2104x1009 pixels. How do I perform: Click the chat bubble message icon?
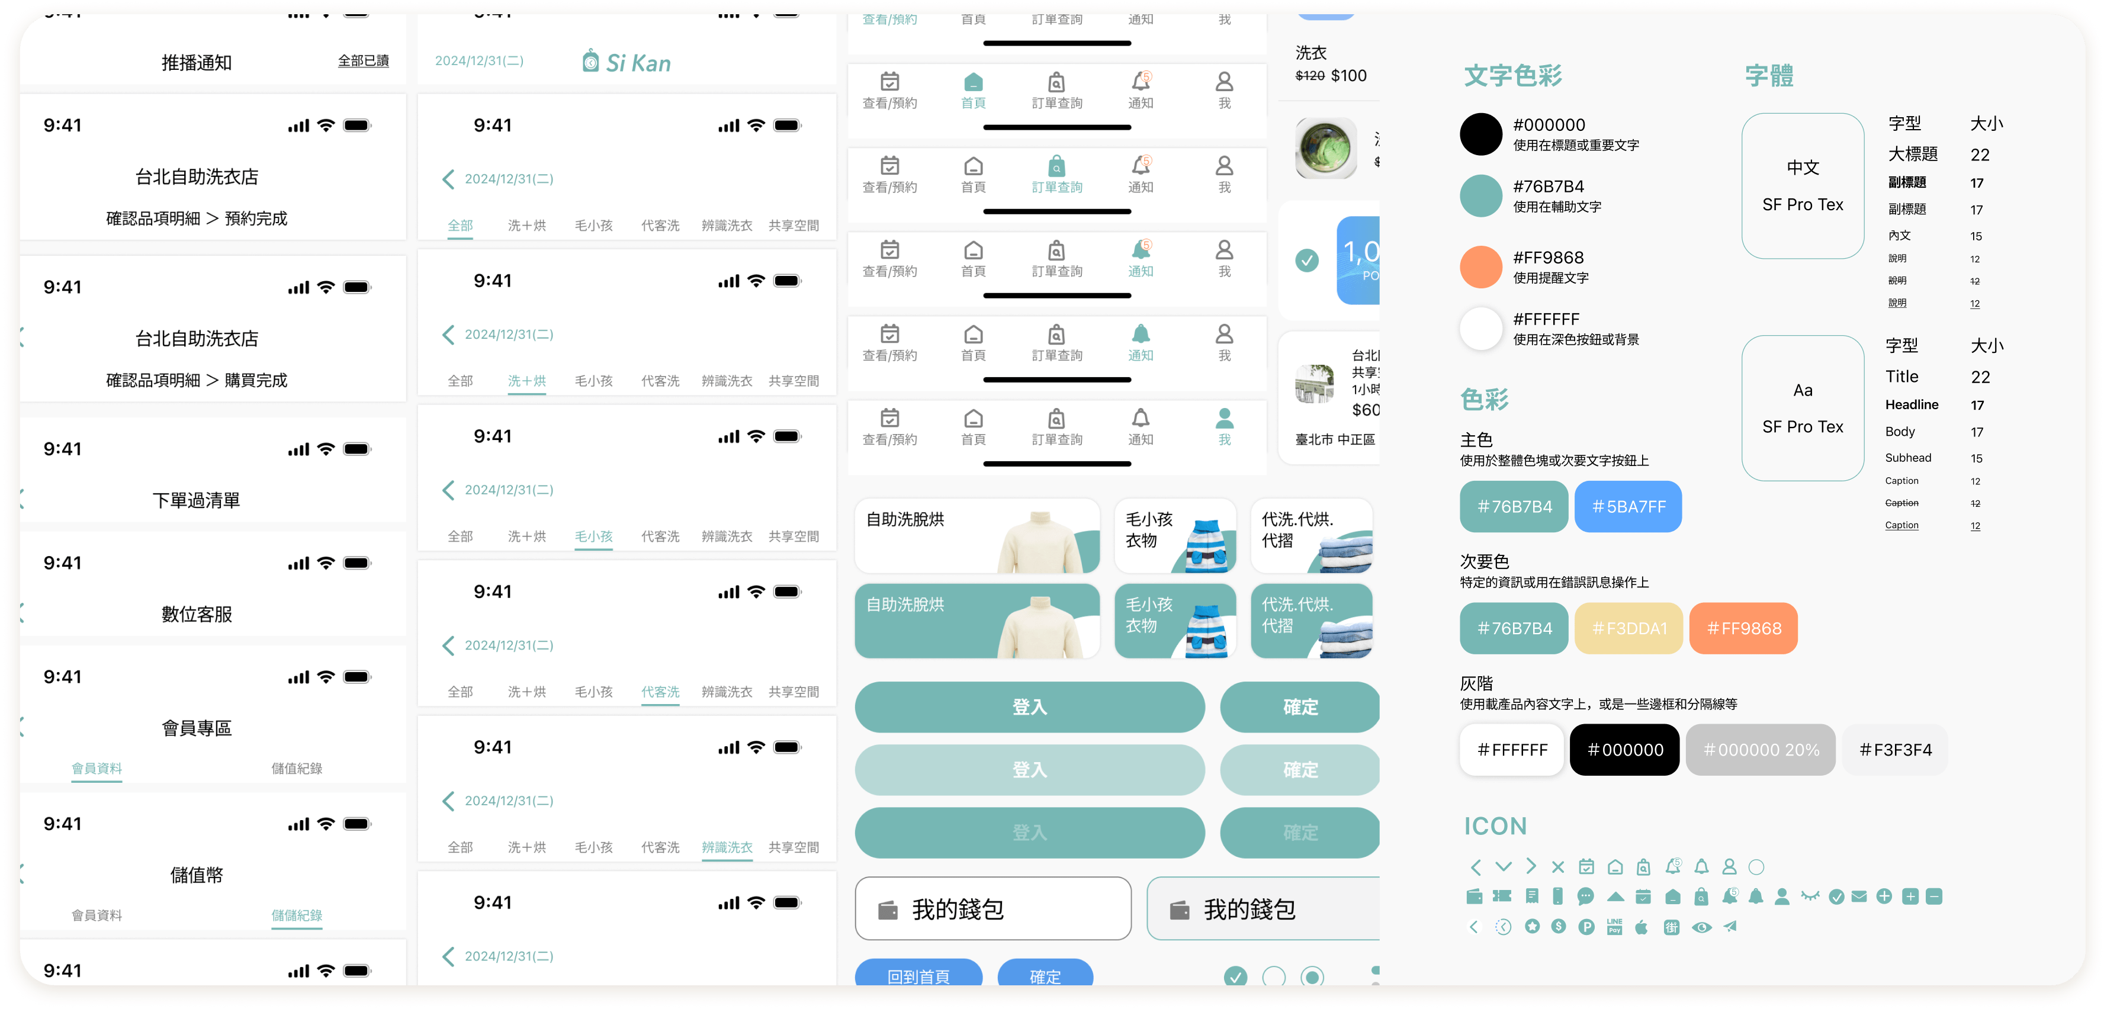tap(1585, 896)
